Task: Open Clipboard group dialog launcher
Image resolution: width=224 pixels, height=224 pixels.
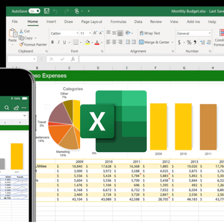Action: click(x=47, y=51)
